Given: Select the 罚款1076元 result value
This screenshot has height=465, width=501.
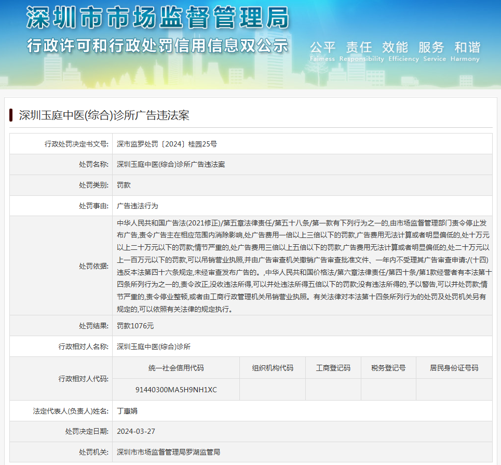Looking at the screenshot, I should click(135, 326).
